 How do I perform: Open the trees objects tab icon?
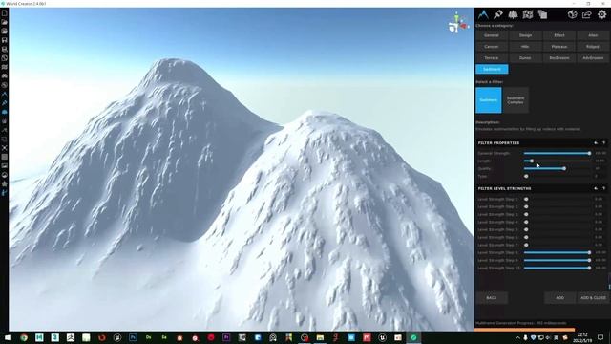tap(513, 15)
